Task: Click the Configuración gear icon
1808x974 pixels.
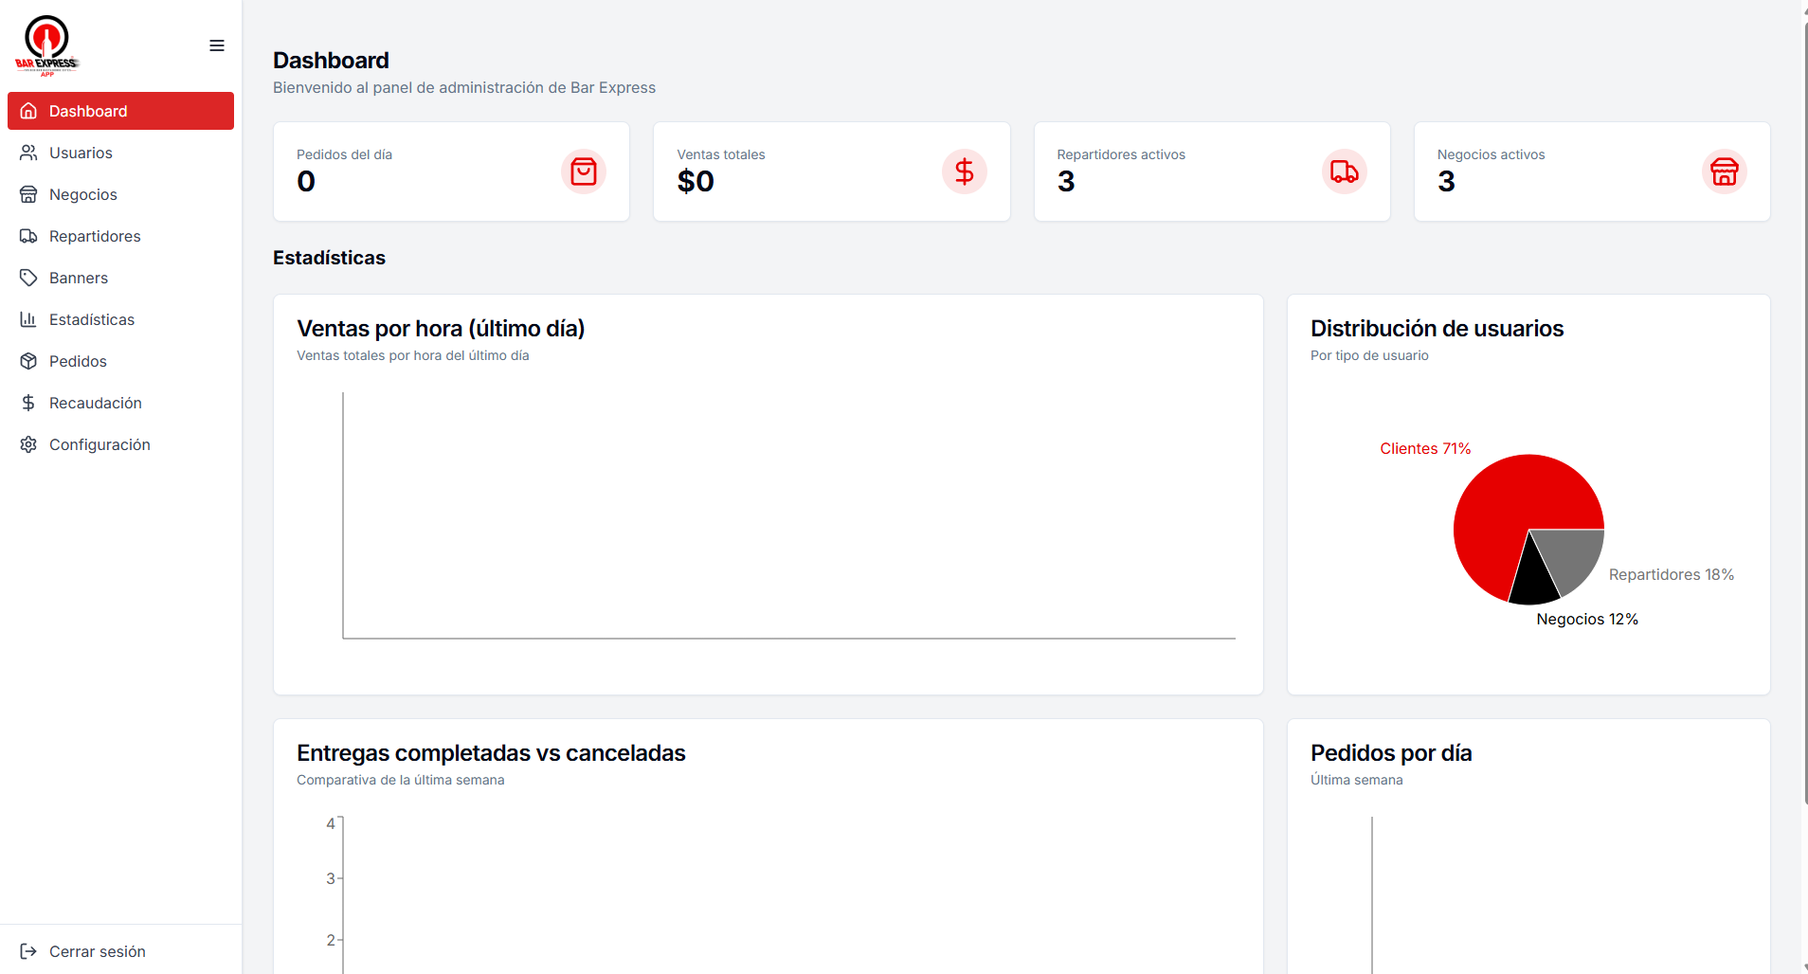Action: click(28, 444)
